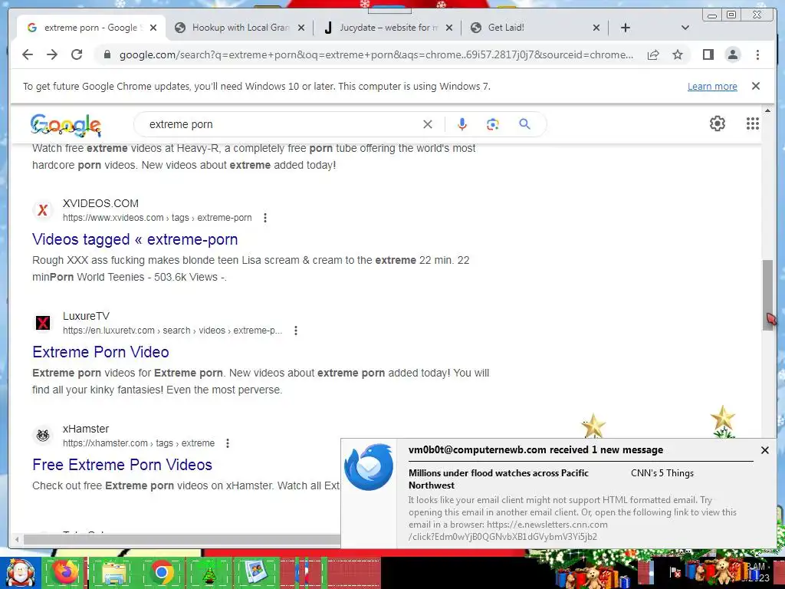Screen dimensions: 785x589
Task: Click the Chrome address bar URL
Action: pyautogui.click(x=376, y=54)
